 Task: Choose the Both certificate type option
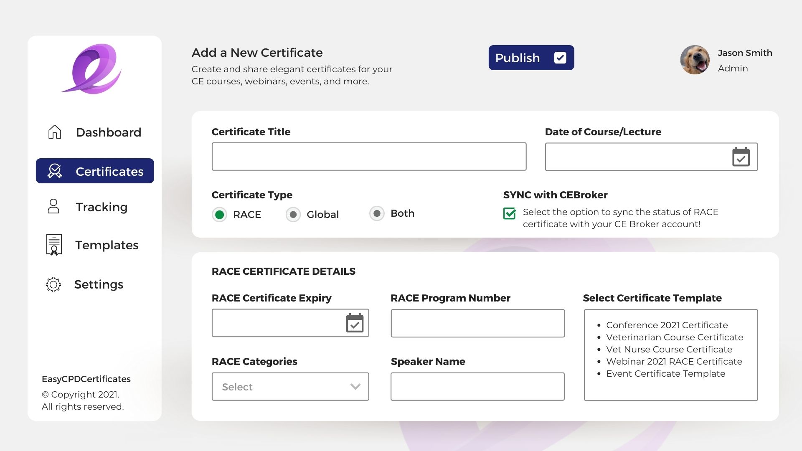coord(377,213)
